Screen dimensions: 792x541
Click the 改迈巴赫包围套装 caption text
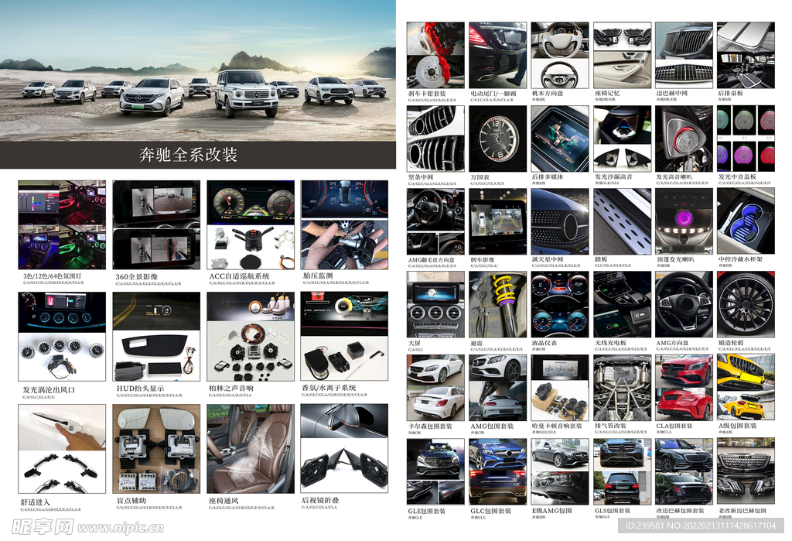click(x=680, y=511)
